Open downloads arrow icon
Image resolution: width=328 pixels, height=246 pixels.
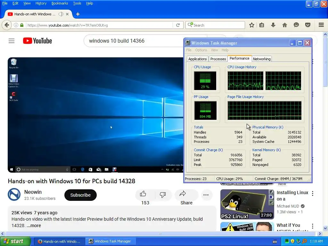point(273,25)
